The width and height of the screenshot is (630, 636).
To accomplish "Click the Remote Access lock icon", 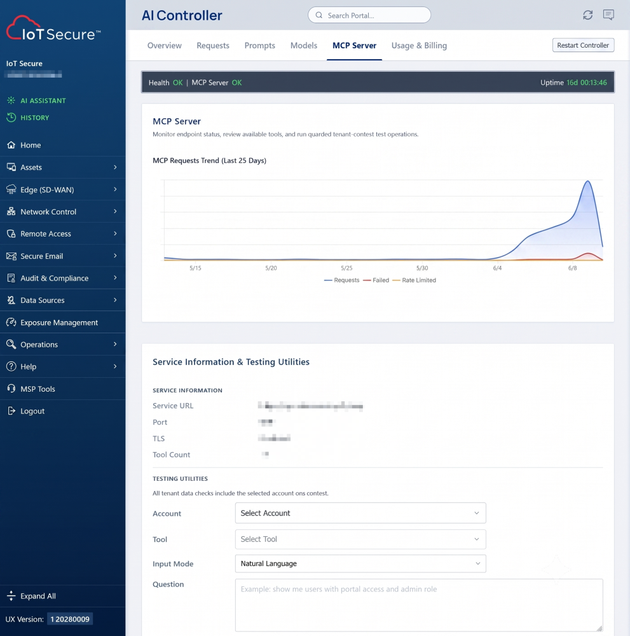I will 11,233.
